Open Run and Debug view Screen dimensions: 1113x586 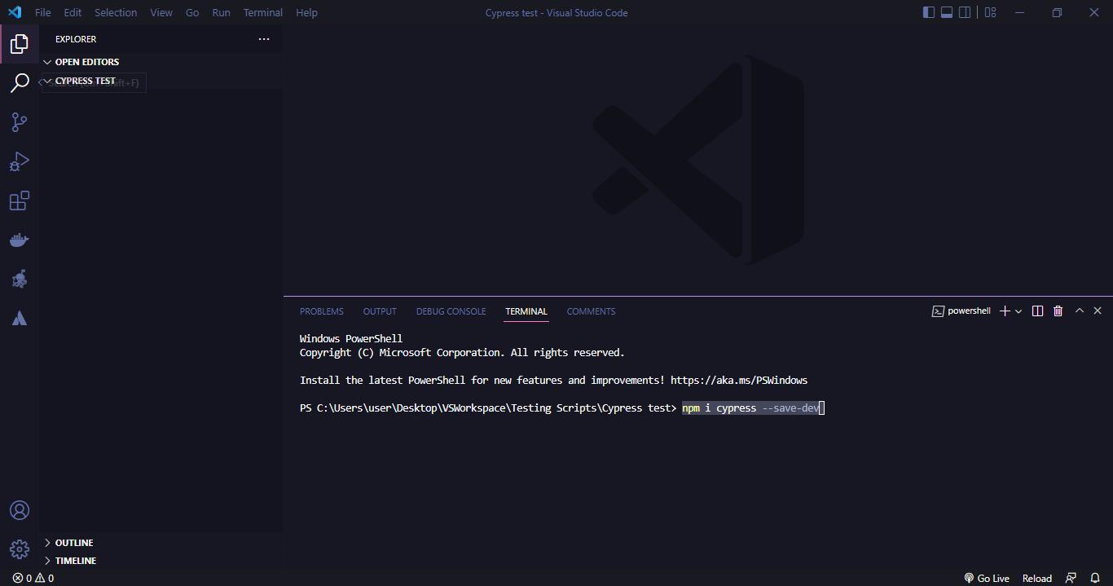click(20, 161)
